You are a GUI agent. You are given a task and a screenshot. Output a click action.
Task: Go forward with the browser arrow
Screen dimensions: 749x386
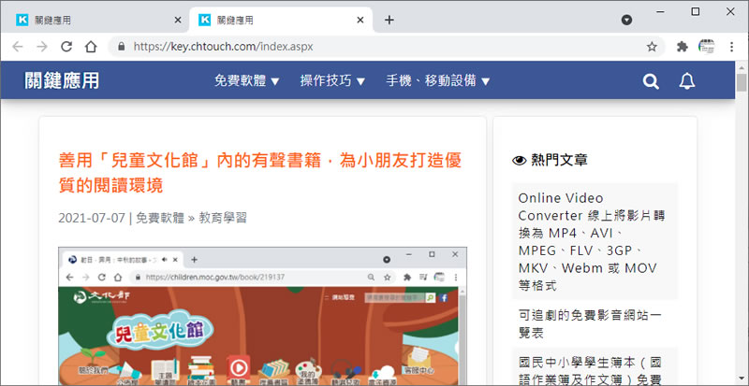tap(42, 47)
